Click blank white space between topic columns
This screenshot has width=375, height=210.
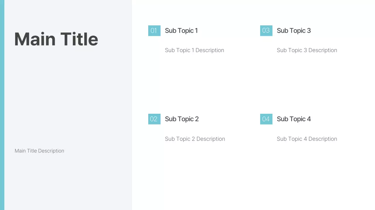[x=243, y=85]
